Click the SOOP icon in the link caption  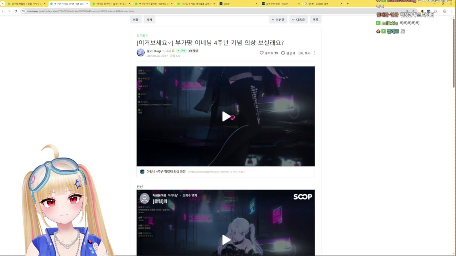pos(142,171)
